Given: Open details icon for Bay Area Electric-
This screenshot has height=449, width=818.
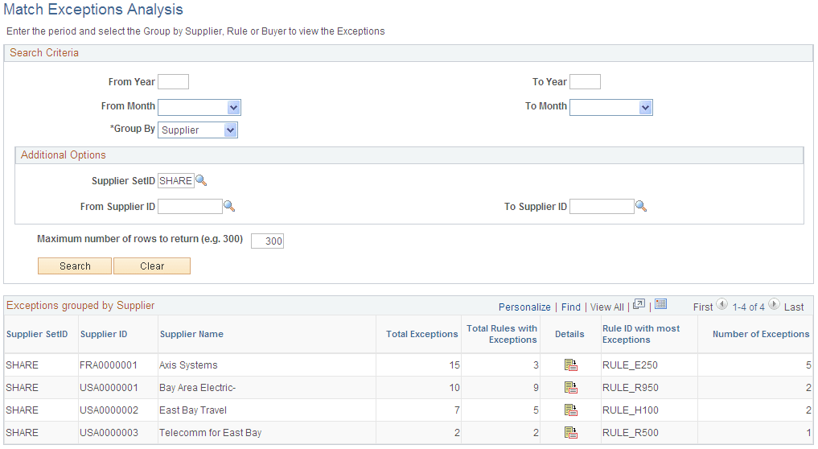Looking at the screenshot, I should 571,387.
